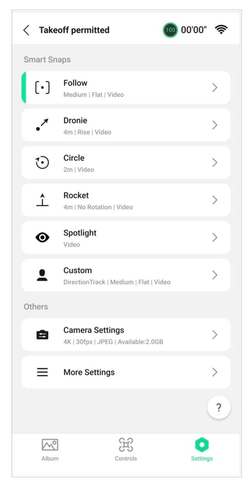Select the Settings tab
Viewport: 251px width, 487px height.
pyautogui.click(x=202, y=450)
